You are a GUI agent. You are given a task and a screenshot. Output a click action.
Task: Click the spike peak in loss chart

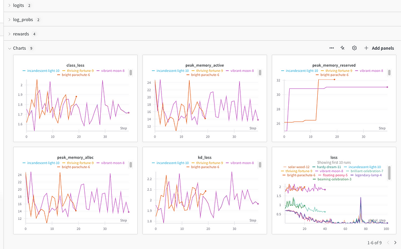tap(360, 198)
